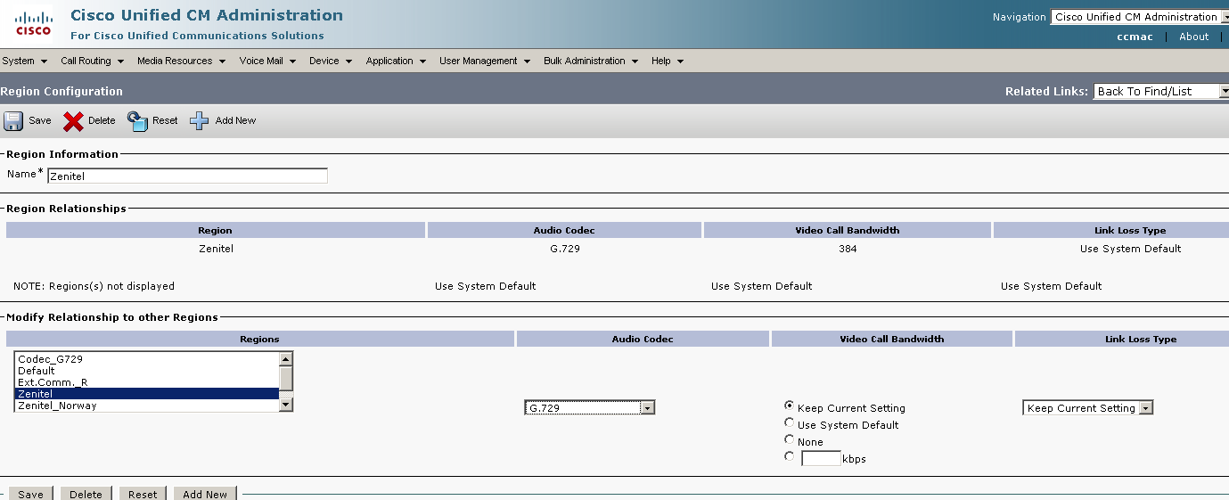Image resolution: width=1229 pixels, height=500 pixels.
Task: Click the region Name text field
Action: (x=187, y=176)
